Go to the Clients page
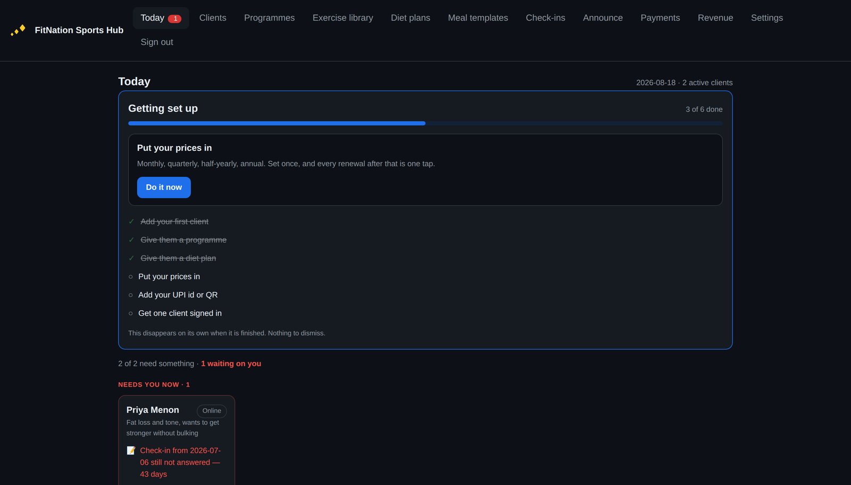This screenshot has height=485, width=851. (x=213, y=18)
